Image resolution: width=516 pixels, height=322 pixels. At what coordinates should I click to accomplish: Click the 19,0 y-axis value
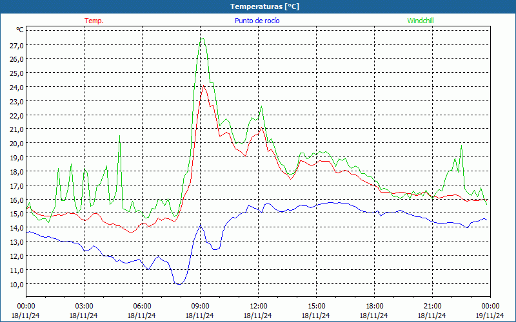tap(17, 158)
